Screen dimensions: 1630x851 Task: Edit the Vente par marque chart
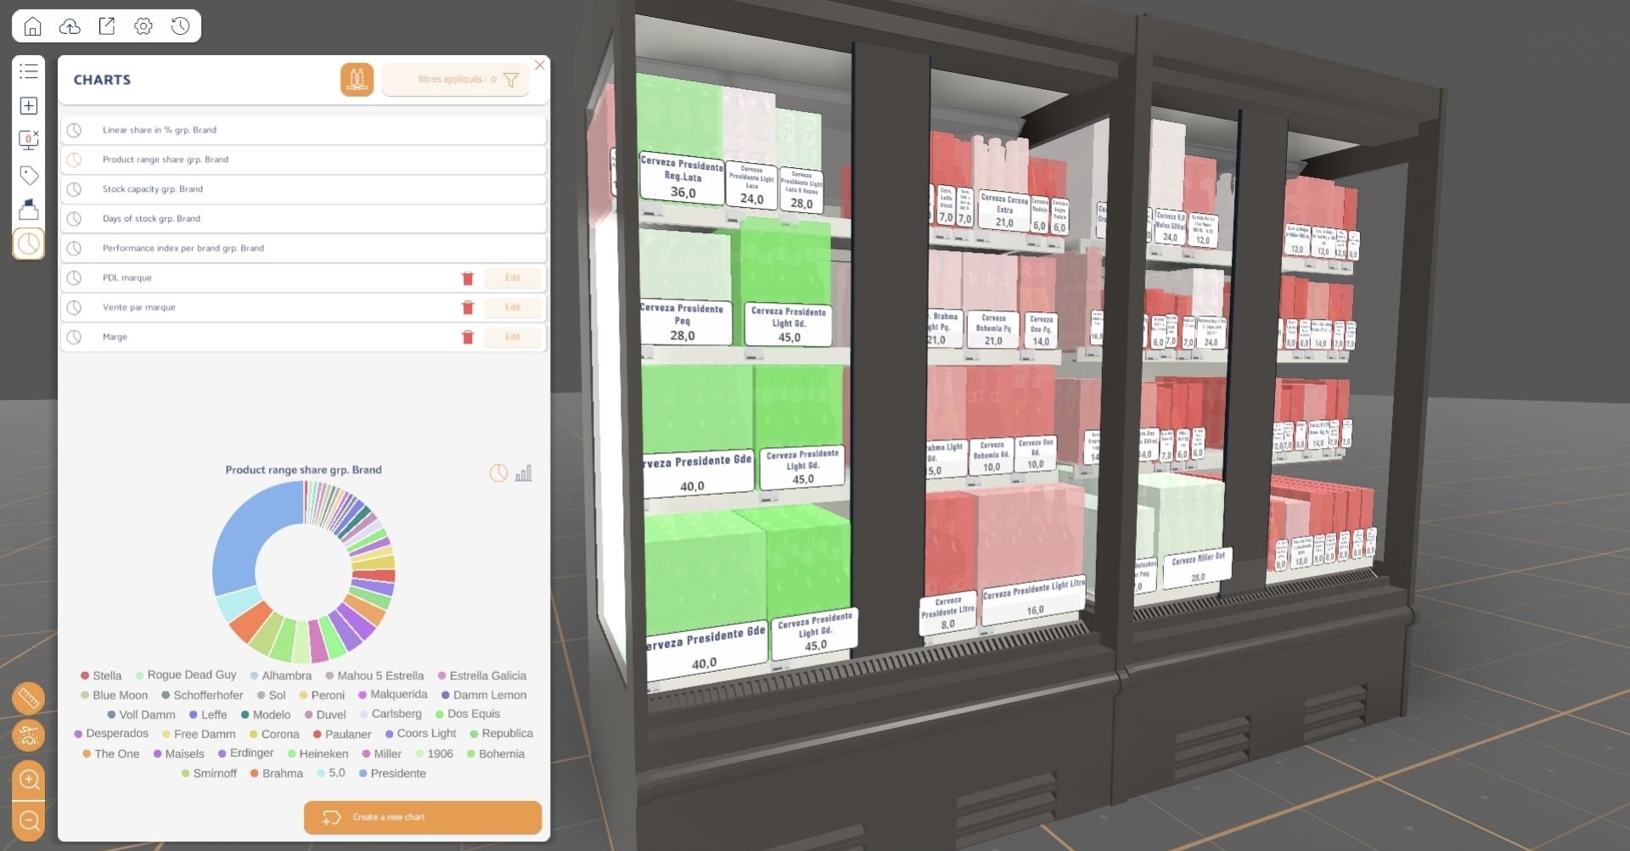tap(513, 308)
